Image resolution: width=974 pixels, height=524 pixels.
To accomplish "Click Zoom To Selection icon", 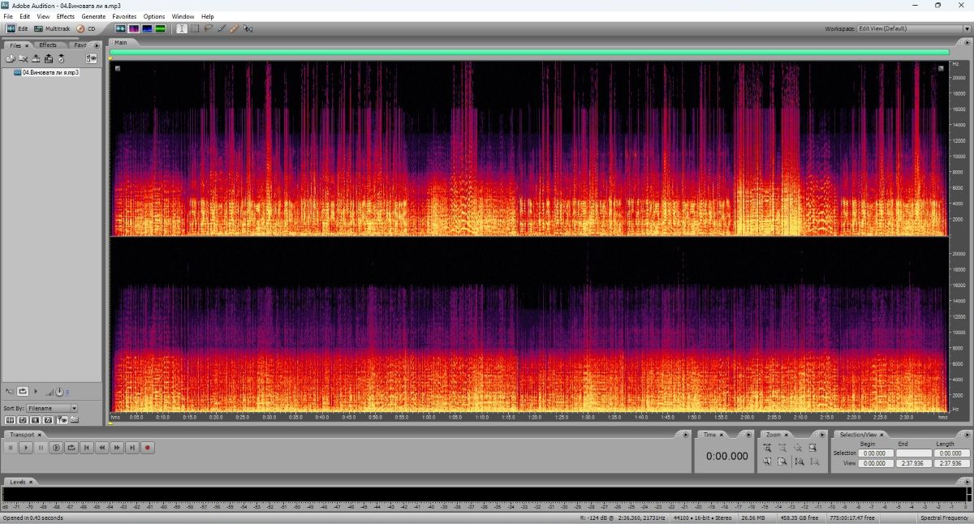I will [812, 448].
